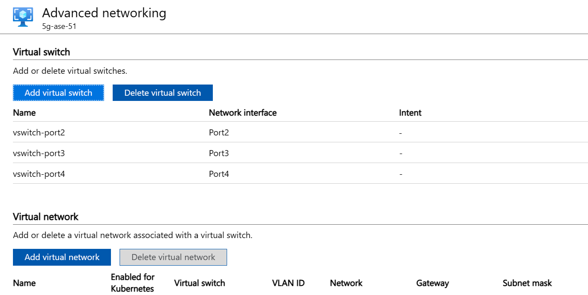Click the Name column header
Screen dimensions: 588x295
(x=24, y=113)
